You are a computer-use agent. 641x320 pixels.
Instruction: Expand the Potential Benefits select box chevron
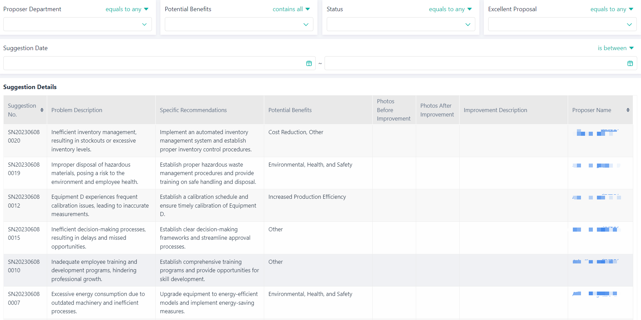[x=306, y=24]
